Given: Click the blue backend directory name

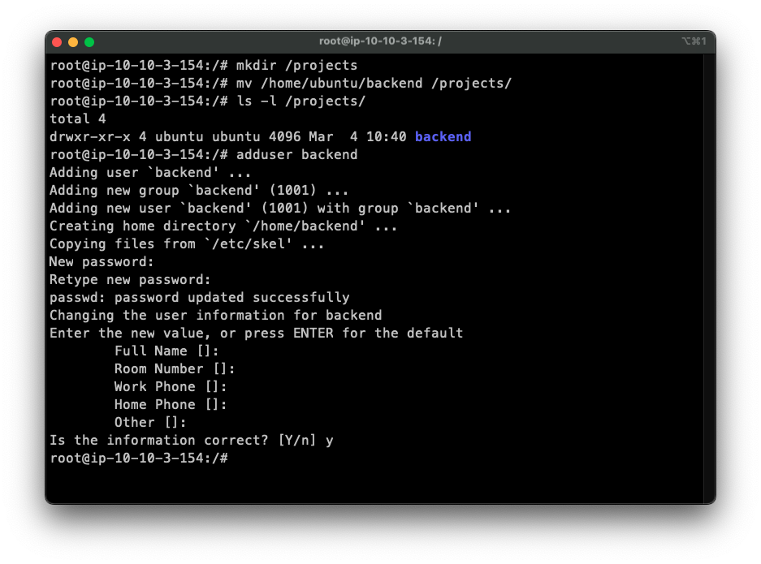Looking at the screenshot, I should point(443,136).
